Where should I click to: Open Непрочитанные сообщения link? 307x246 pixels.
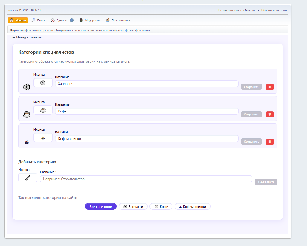(237, 10)
